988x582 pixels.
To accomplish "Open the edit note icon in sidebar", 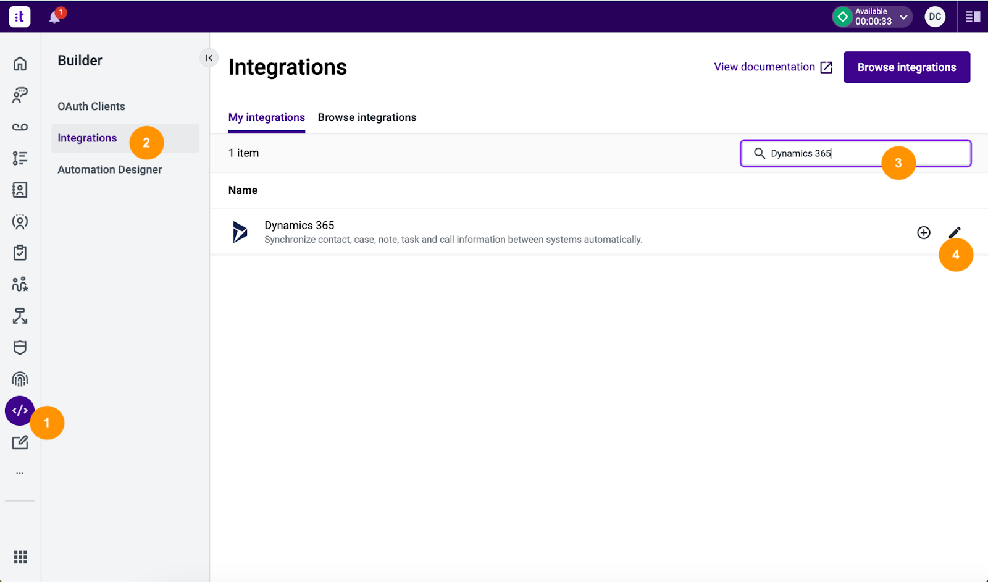I will coord(20,442).
